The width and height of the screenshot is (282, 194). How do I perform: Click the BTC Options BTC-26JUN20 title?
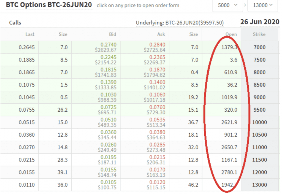point(49,5)
